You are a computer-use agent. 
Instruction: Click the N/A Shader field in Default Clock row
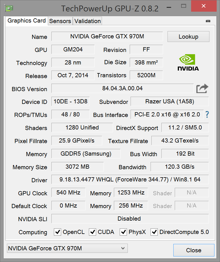pyautogui.click(x=192, y=206)
